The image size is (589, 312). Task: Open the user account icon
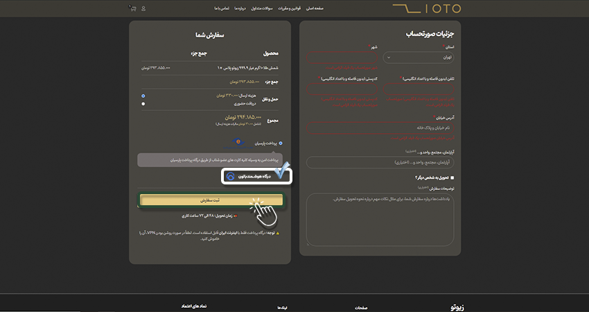click(143, 8)
